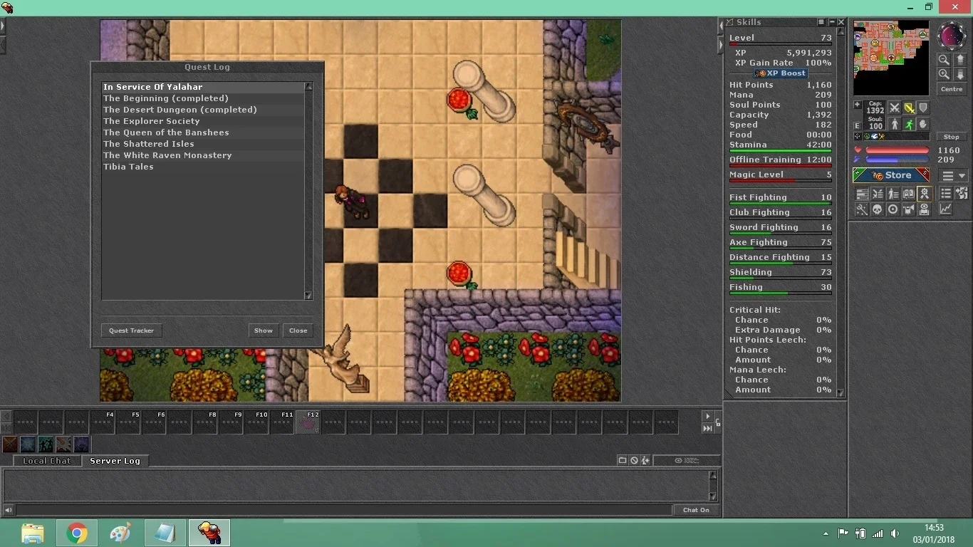The image size is (973, 547).
Task: Click the XP Boost button
Action: (x=781, y=73)
